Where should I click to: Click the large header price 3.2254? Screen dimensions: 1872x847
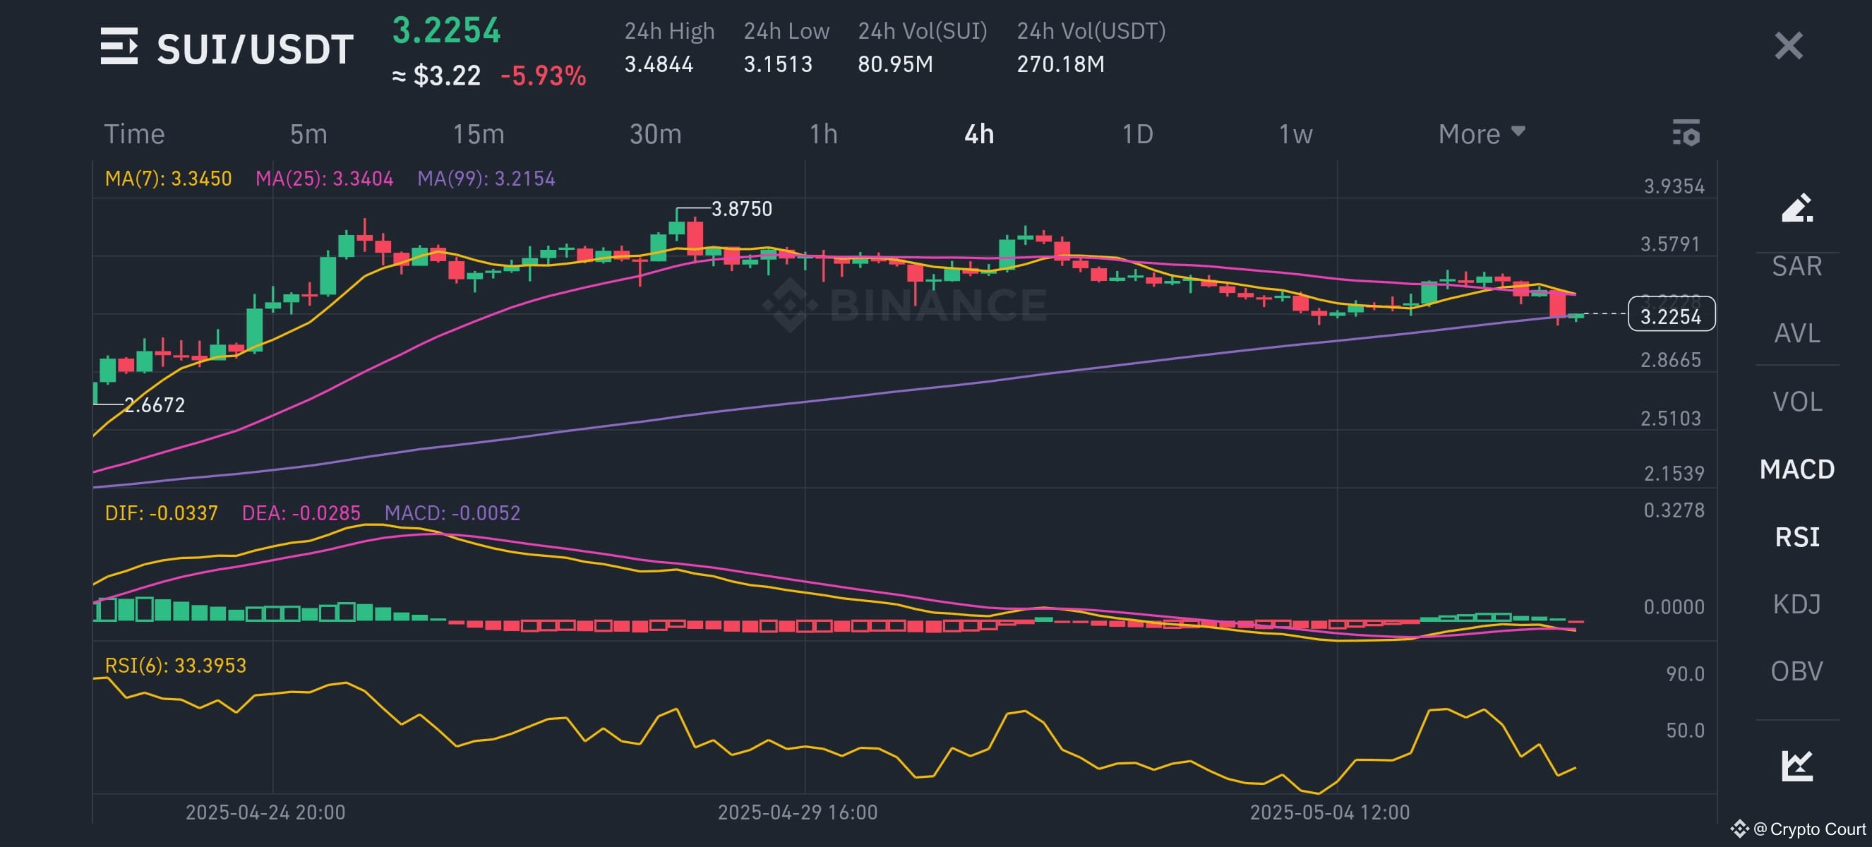click(446, 30)
